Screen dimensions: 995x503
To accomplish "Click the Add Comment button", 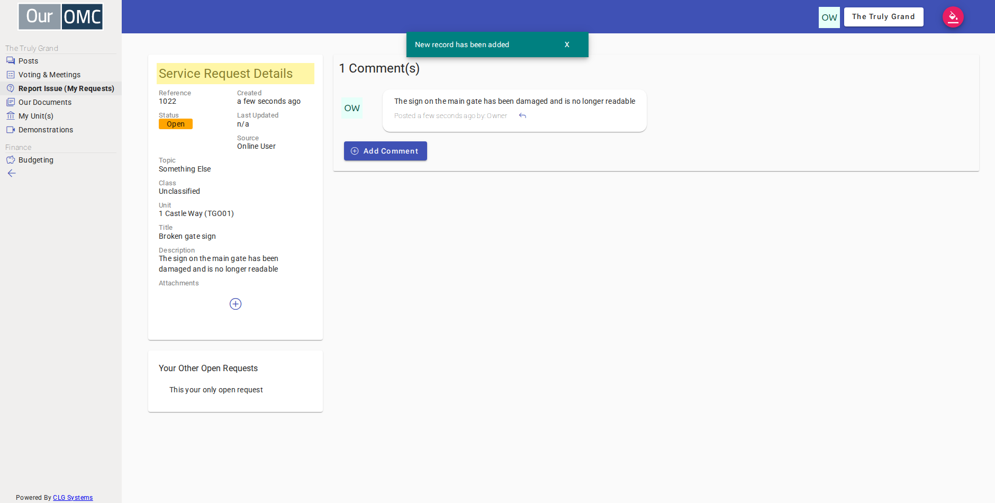I will pos(385,151).
